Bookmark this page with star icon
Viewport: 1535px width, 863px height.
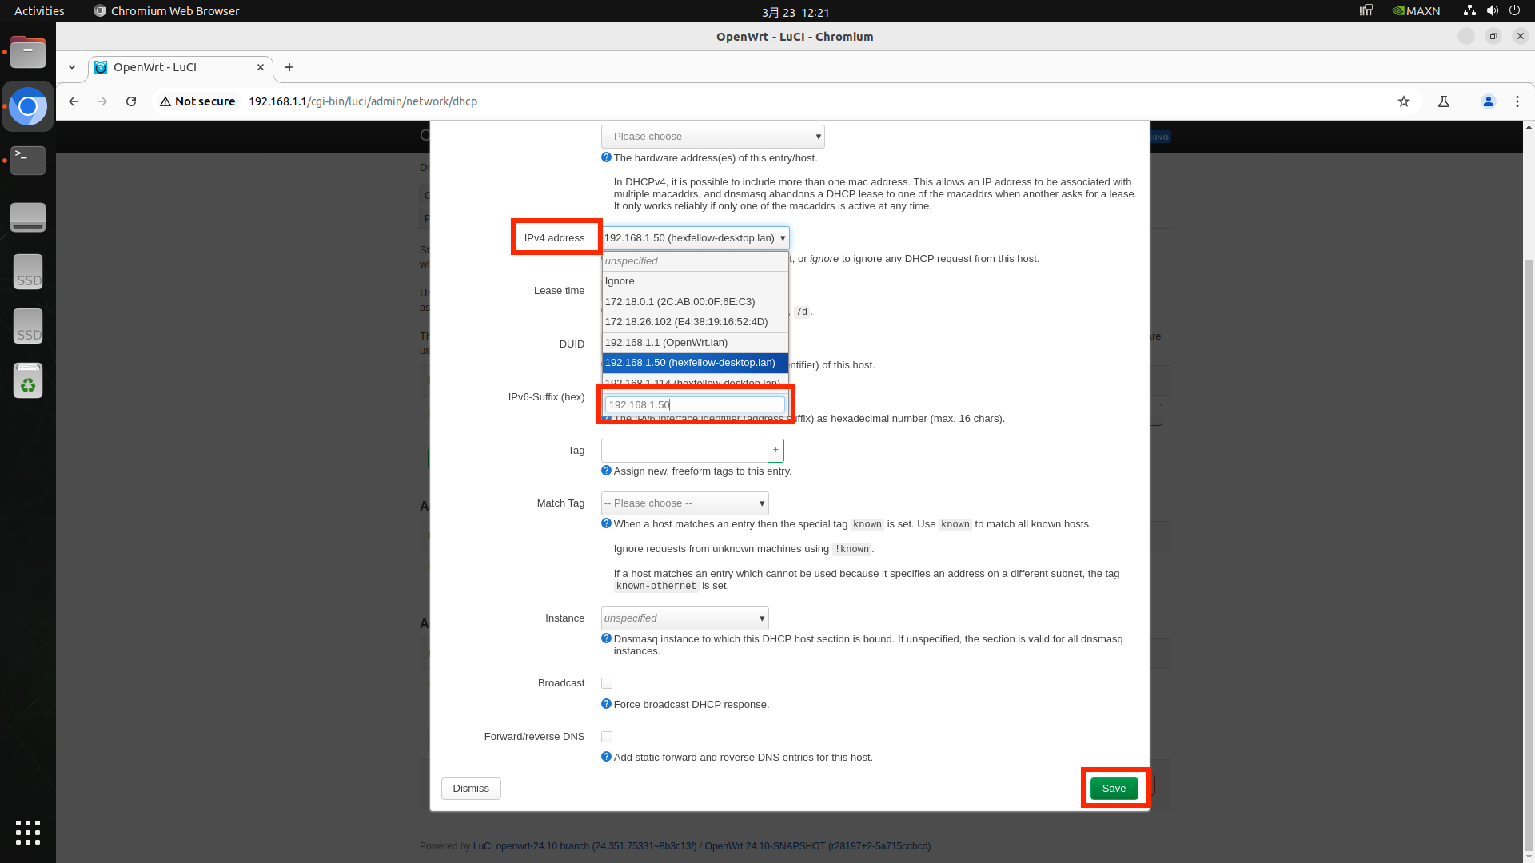click(x=1404, y=101)
